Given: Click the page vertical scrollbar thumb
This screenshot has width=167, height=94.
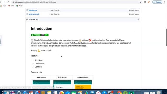Looking at the screenshot, I should (166, 37).
